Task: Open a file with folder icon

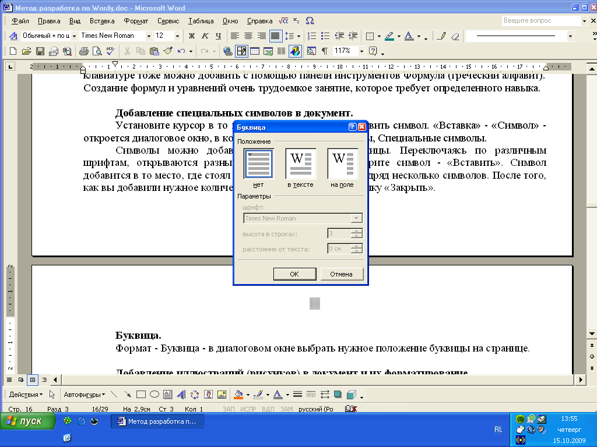Action: pos(26,51)
